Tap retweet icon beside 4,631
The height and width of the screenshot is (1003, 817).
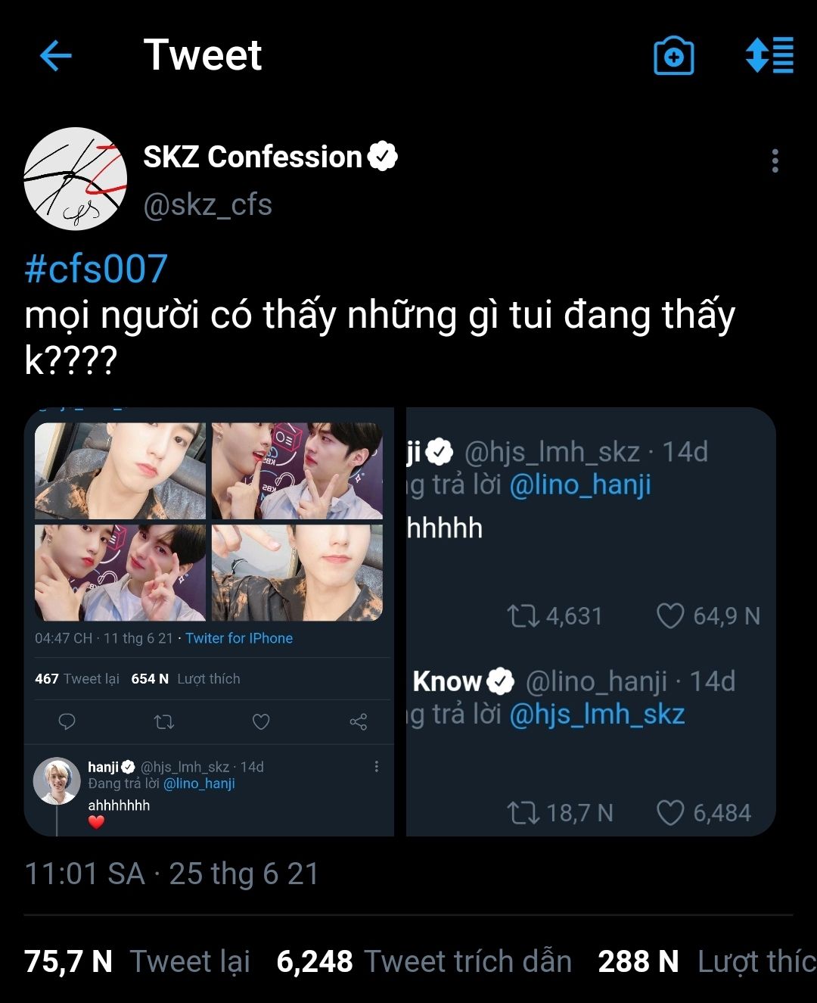pos(523,615)
